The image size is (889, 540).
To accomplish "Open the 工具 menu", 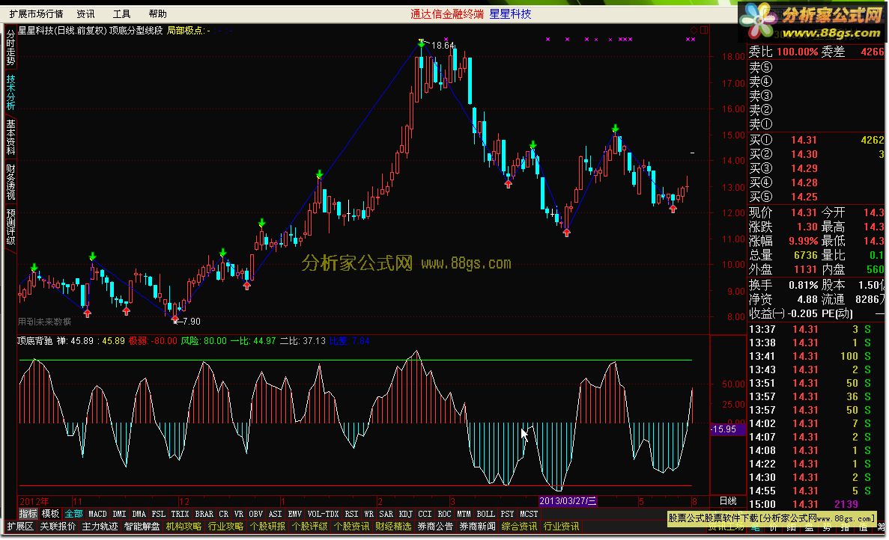I will [x=121, y=13].
